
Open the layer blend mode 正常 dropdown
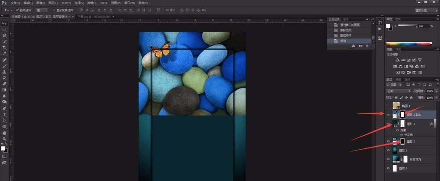(398, 91)
